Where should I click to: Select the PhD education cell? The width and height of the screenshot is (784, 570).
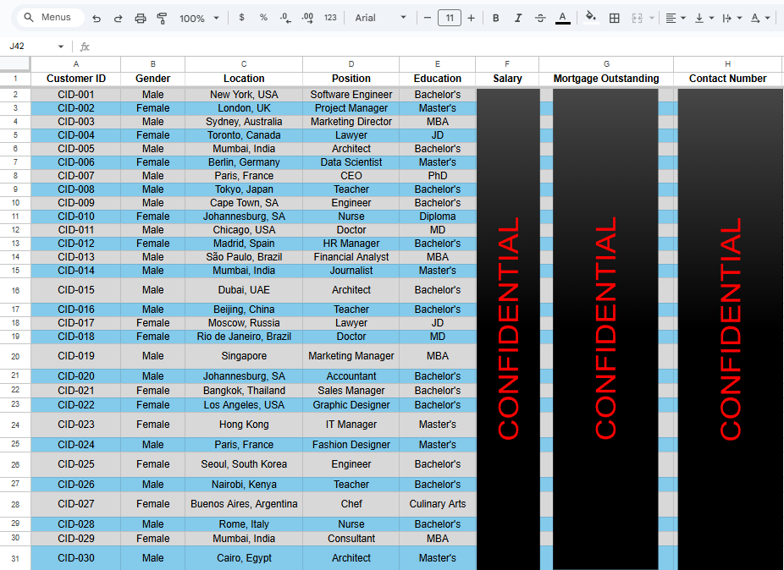pyautogui.click(x=438, y=176)
